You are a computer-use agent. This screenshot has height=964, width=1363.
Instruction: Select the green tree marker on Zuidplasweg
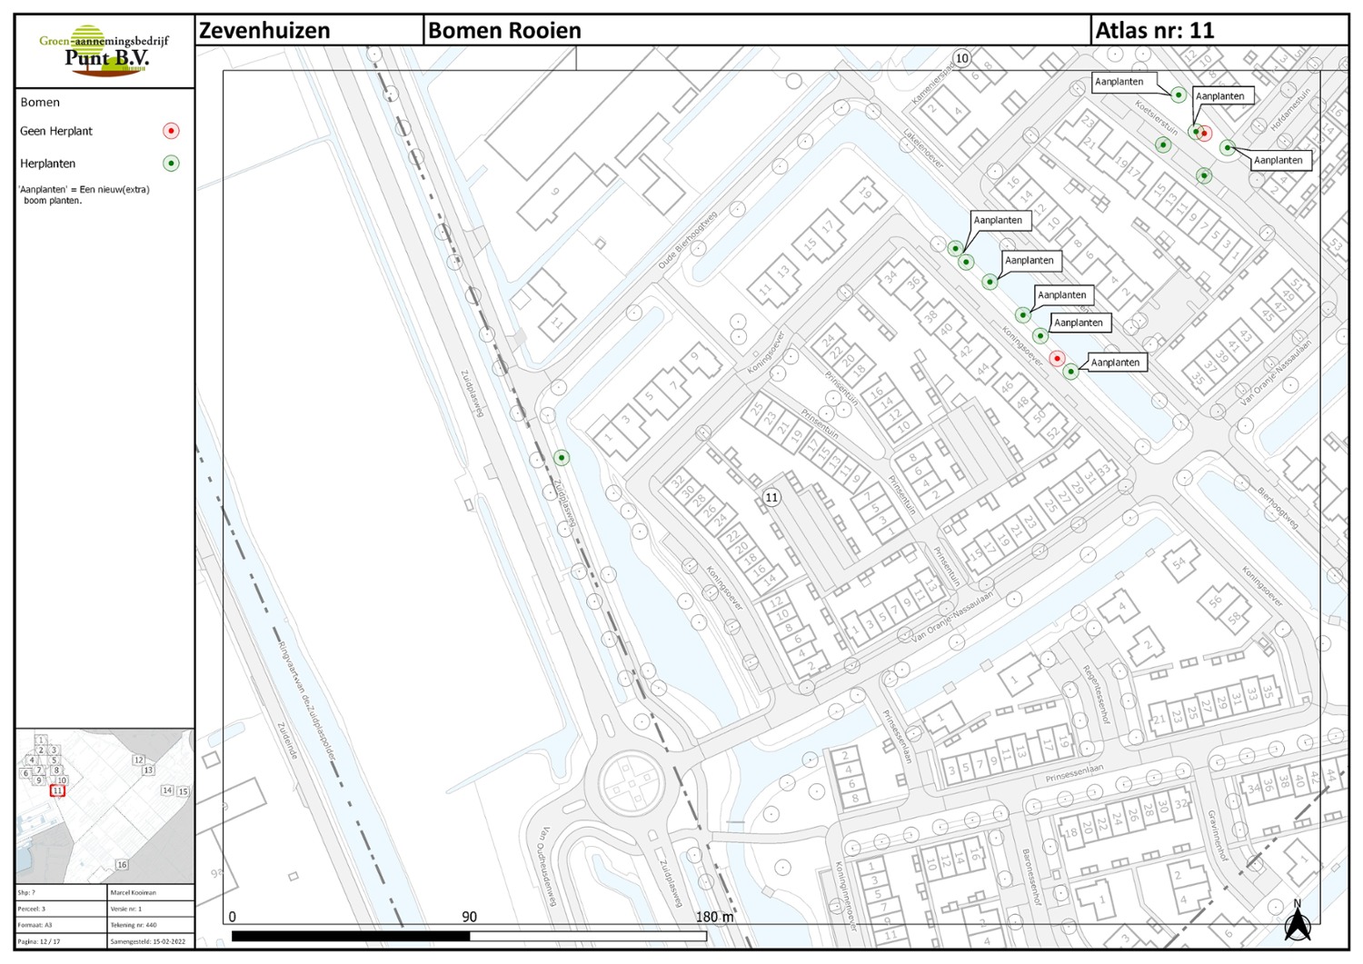(562, 458)
